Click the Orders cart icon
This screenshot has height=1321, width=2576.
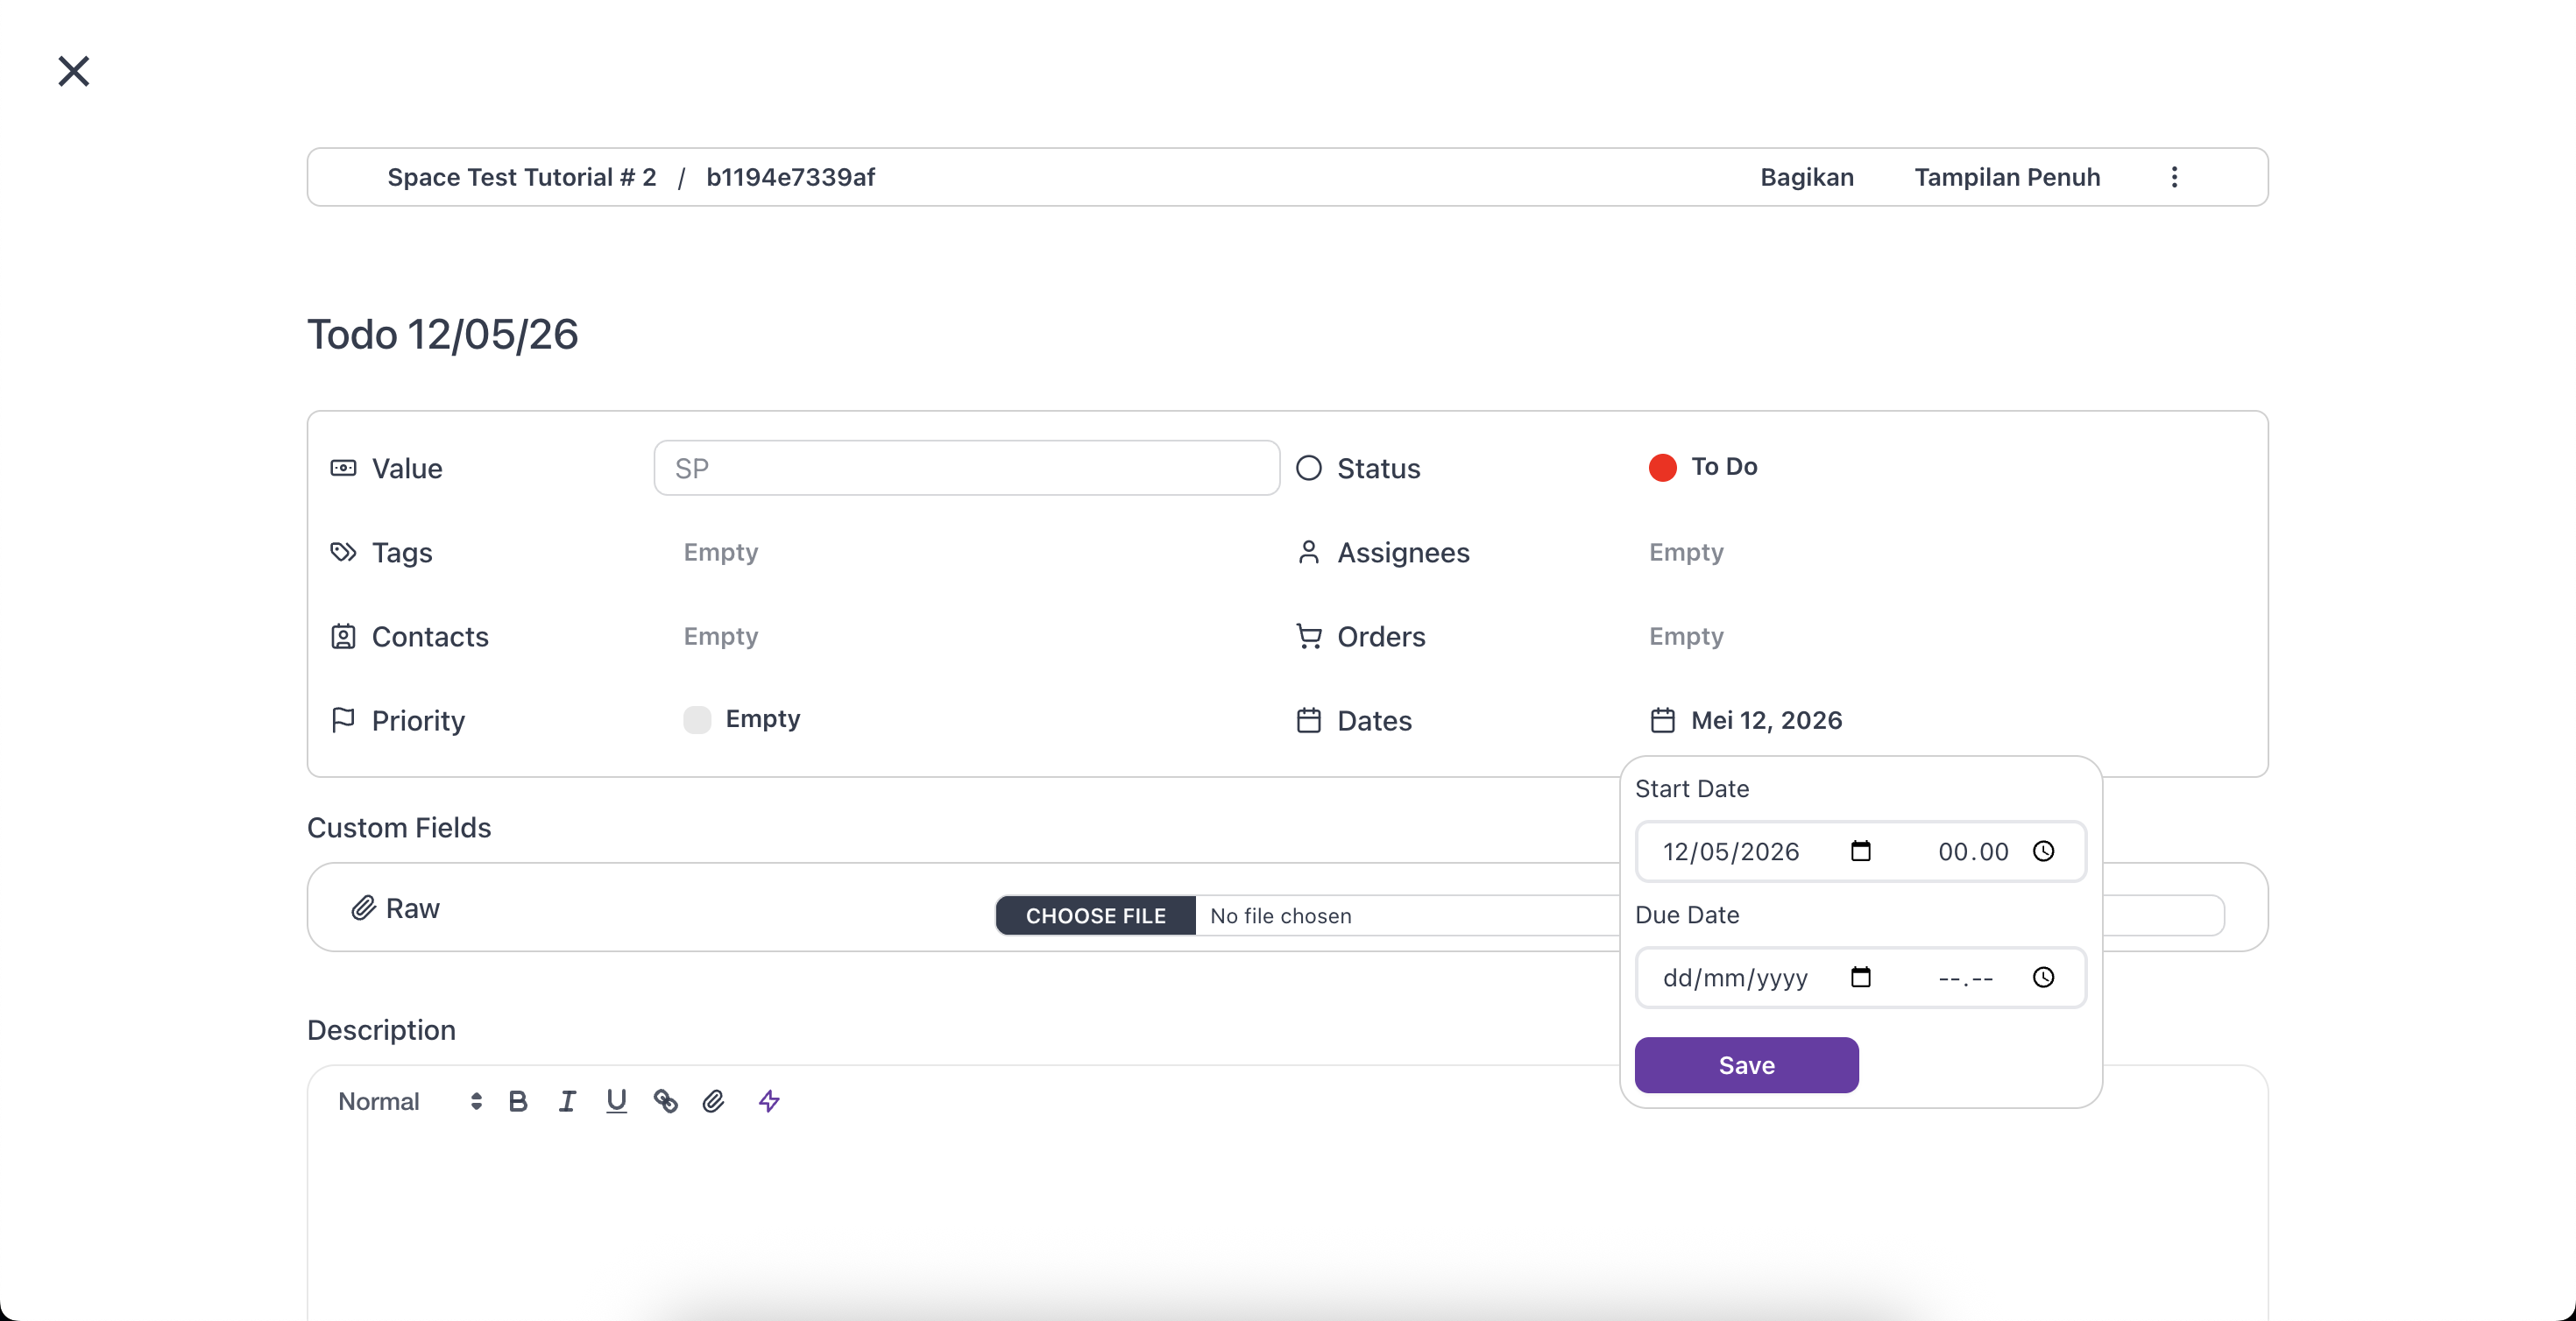point(1308,636)
